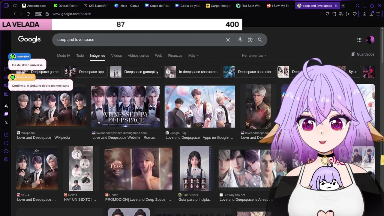Open History clock icon in sidebar
Screen dimensions: 384x216
(x=6, y=143)
